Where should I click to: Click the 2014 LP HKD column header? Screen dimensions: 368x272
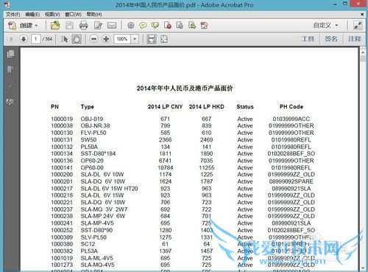tap(207, 107)
